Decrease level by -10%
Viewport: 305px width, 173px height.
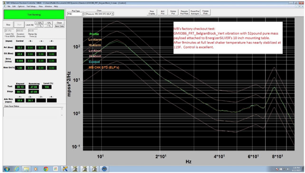48,23
